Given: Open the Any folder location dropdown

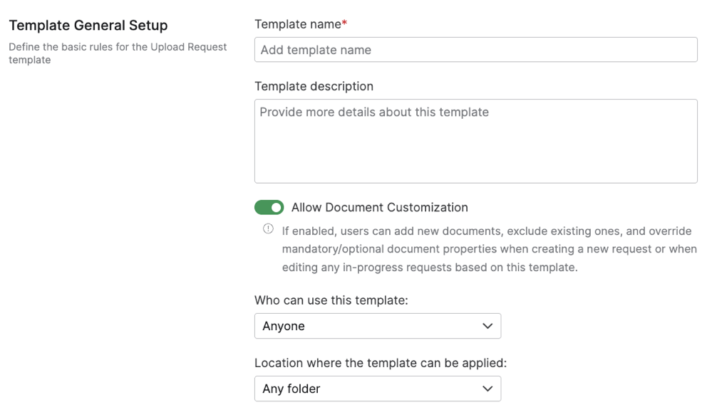Looking at the screenshot, I should pos(378,389).
